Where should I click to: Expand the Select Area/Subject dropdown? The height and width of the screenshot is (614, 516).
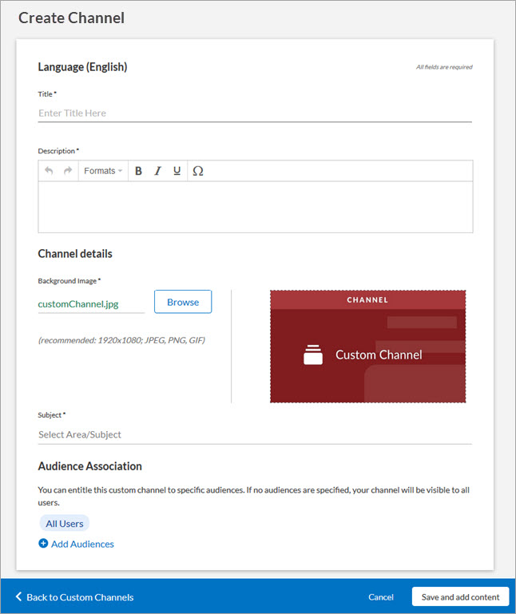[x=255, y=434]
